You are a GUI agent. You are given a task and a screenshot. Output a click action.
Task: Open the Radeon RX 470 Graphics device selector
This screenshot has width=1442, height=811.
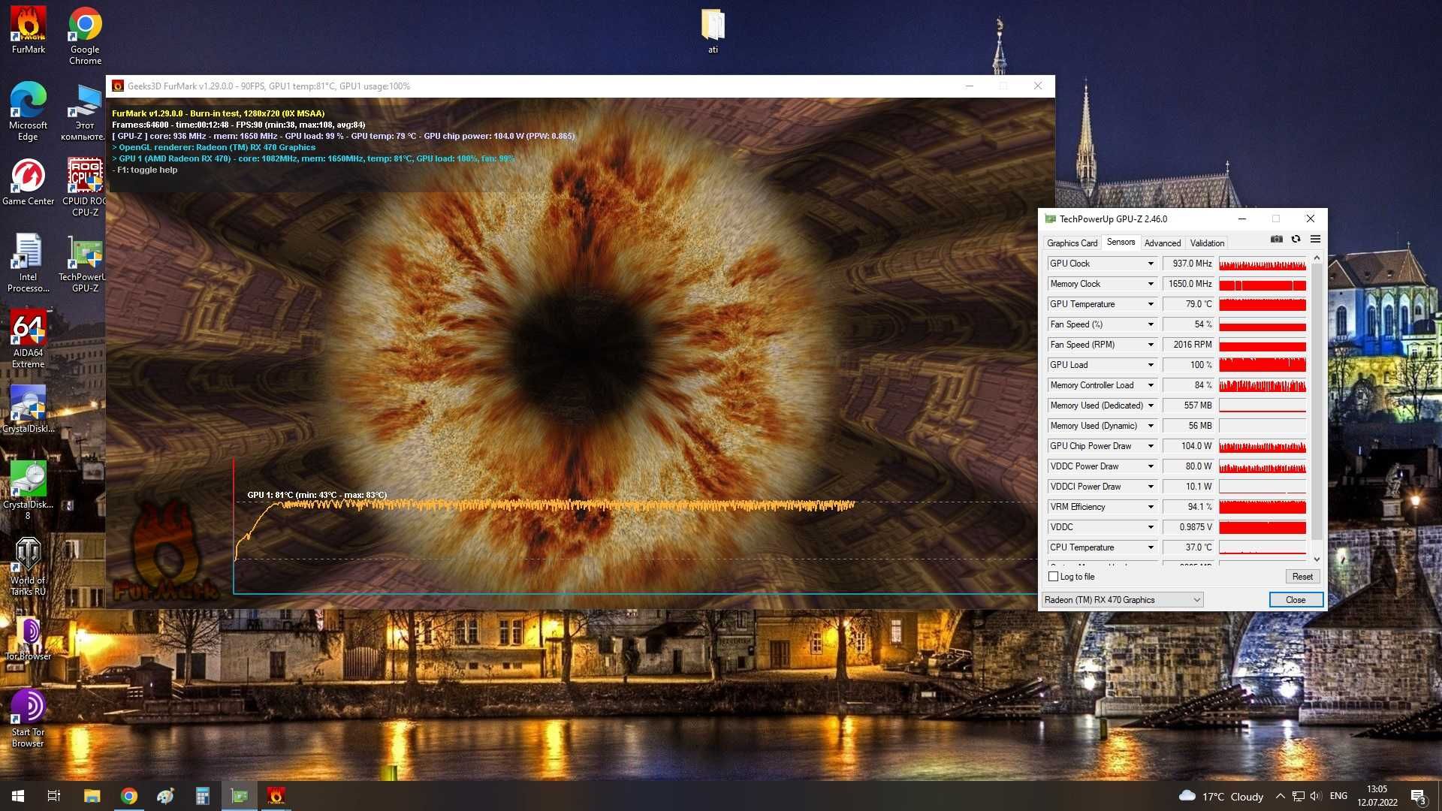pos(1123,600)
